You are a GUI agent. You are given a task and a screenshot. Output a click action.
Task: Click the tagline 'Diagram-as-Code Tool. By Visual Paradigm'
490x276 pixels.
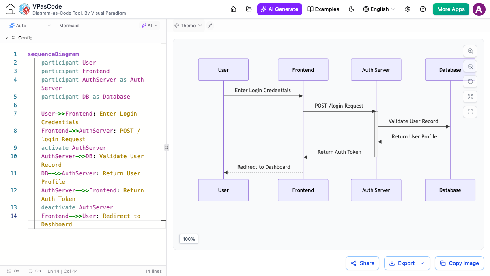click(79, 13)
